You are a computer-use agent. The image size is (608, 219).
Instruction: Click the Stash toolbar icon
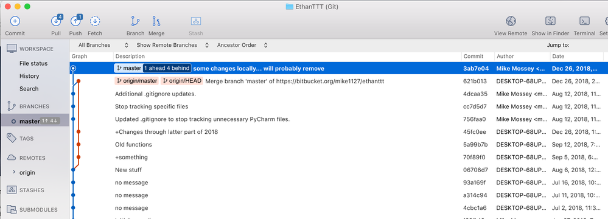196,21
